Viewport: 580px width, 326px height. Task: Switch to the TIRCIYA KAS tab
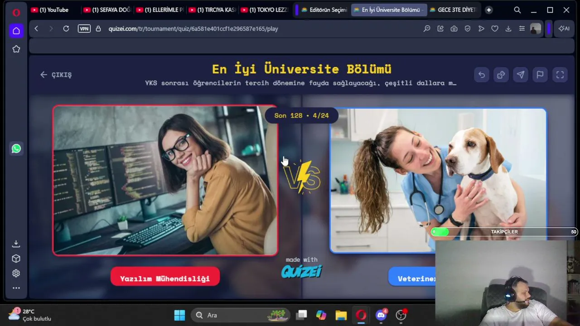[x=212, y=10]
